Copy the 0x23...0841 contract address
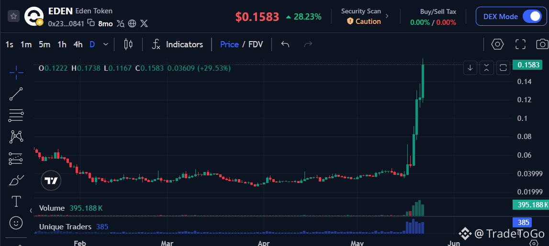The width and height of the screenshot is (549, 246). [x=91, y=23]
